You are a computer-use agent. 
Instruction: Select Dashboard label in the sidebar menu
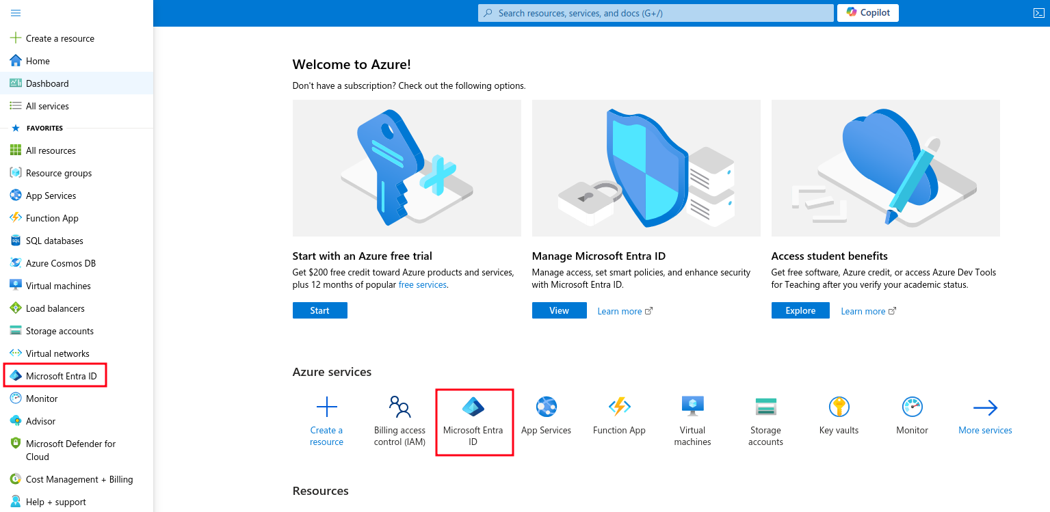[47, 83]
